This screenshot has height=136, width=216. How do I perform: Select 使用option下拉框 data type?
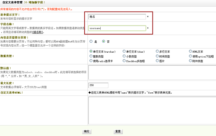(190, 56)
